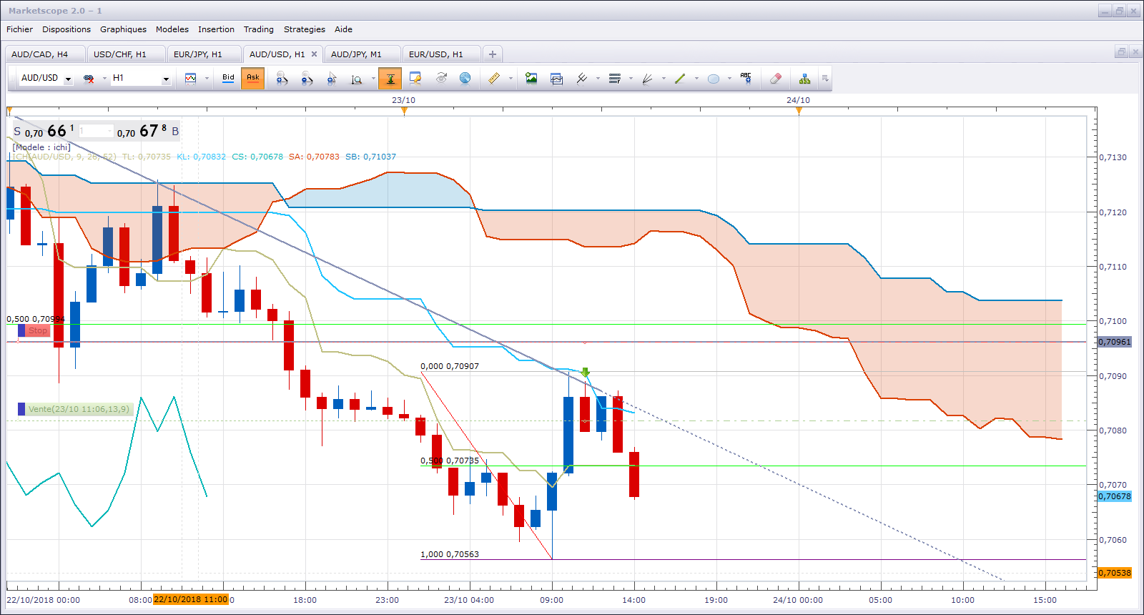The width and height of the screenshot is (1144, 615).
Task: Open the toolbar overflow options icon
Action: (x=825, y=79)
